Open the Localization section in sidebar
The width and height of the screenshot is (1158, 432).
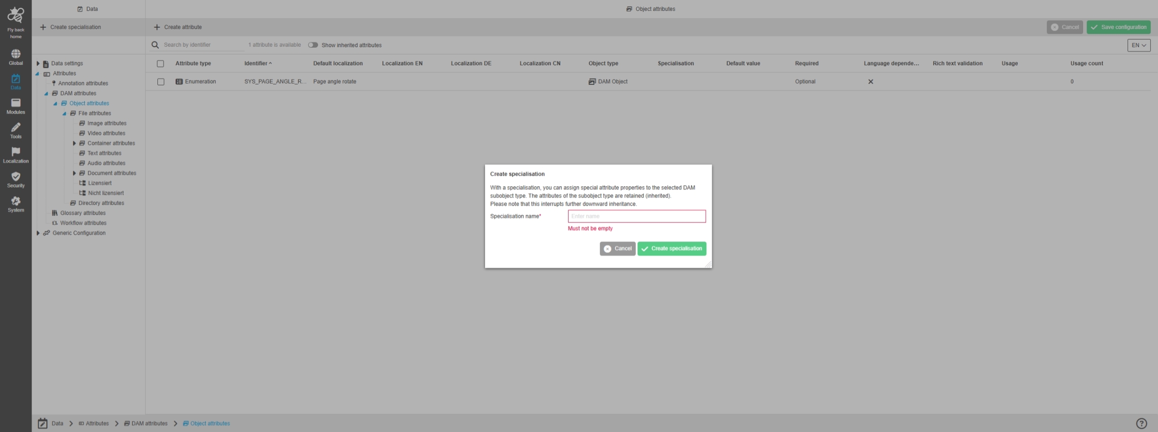(16, 155)
